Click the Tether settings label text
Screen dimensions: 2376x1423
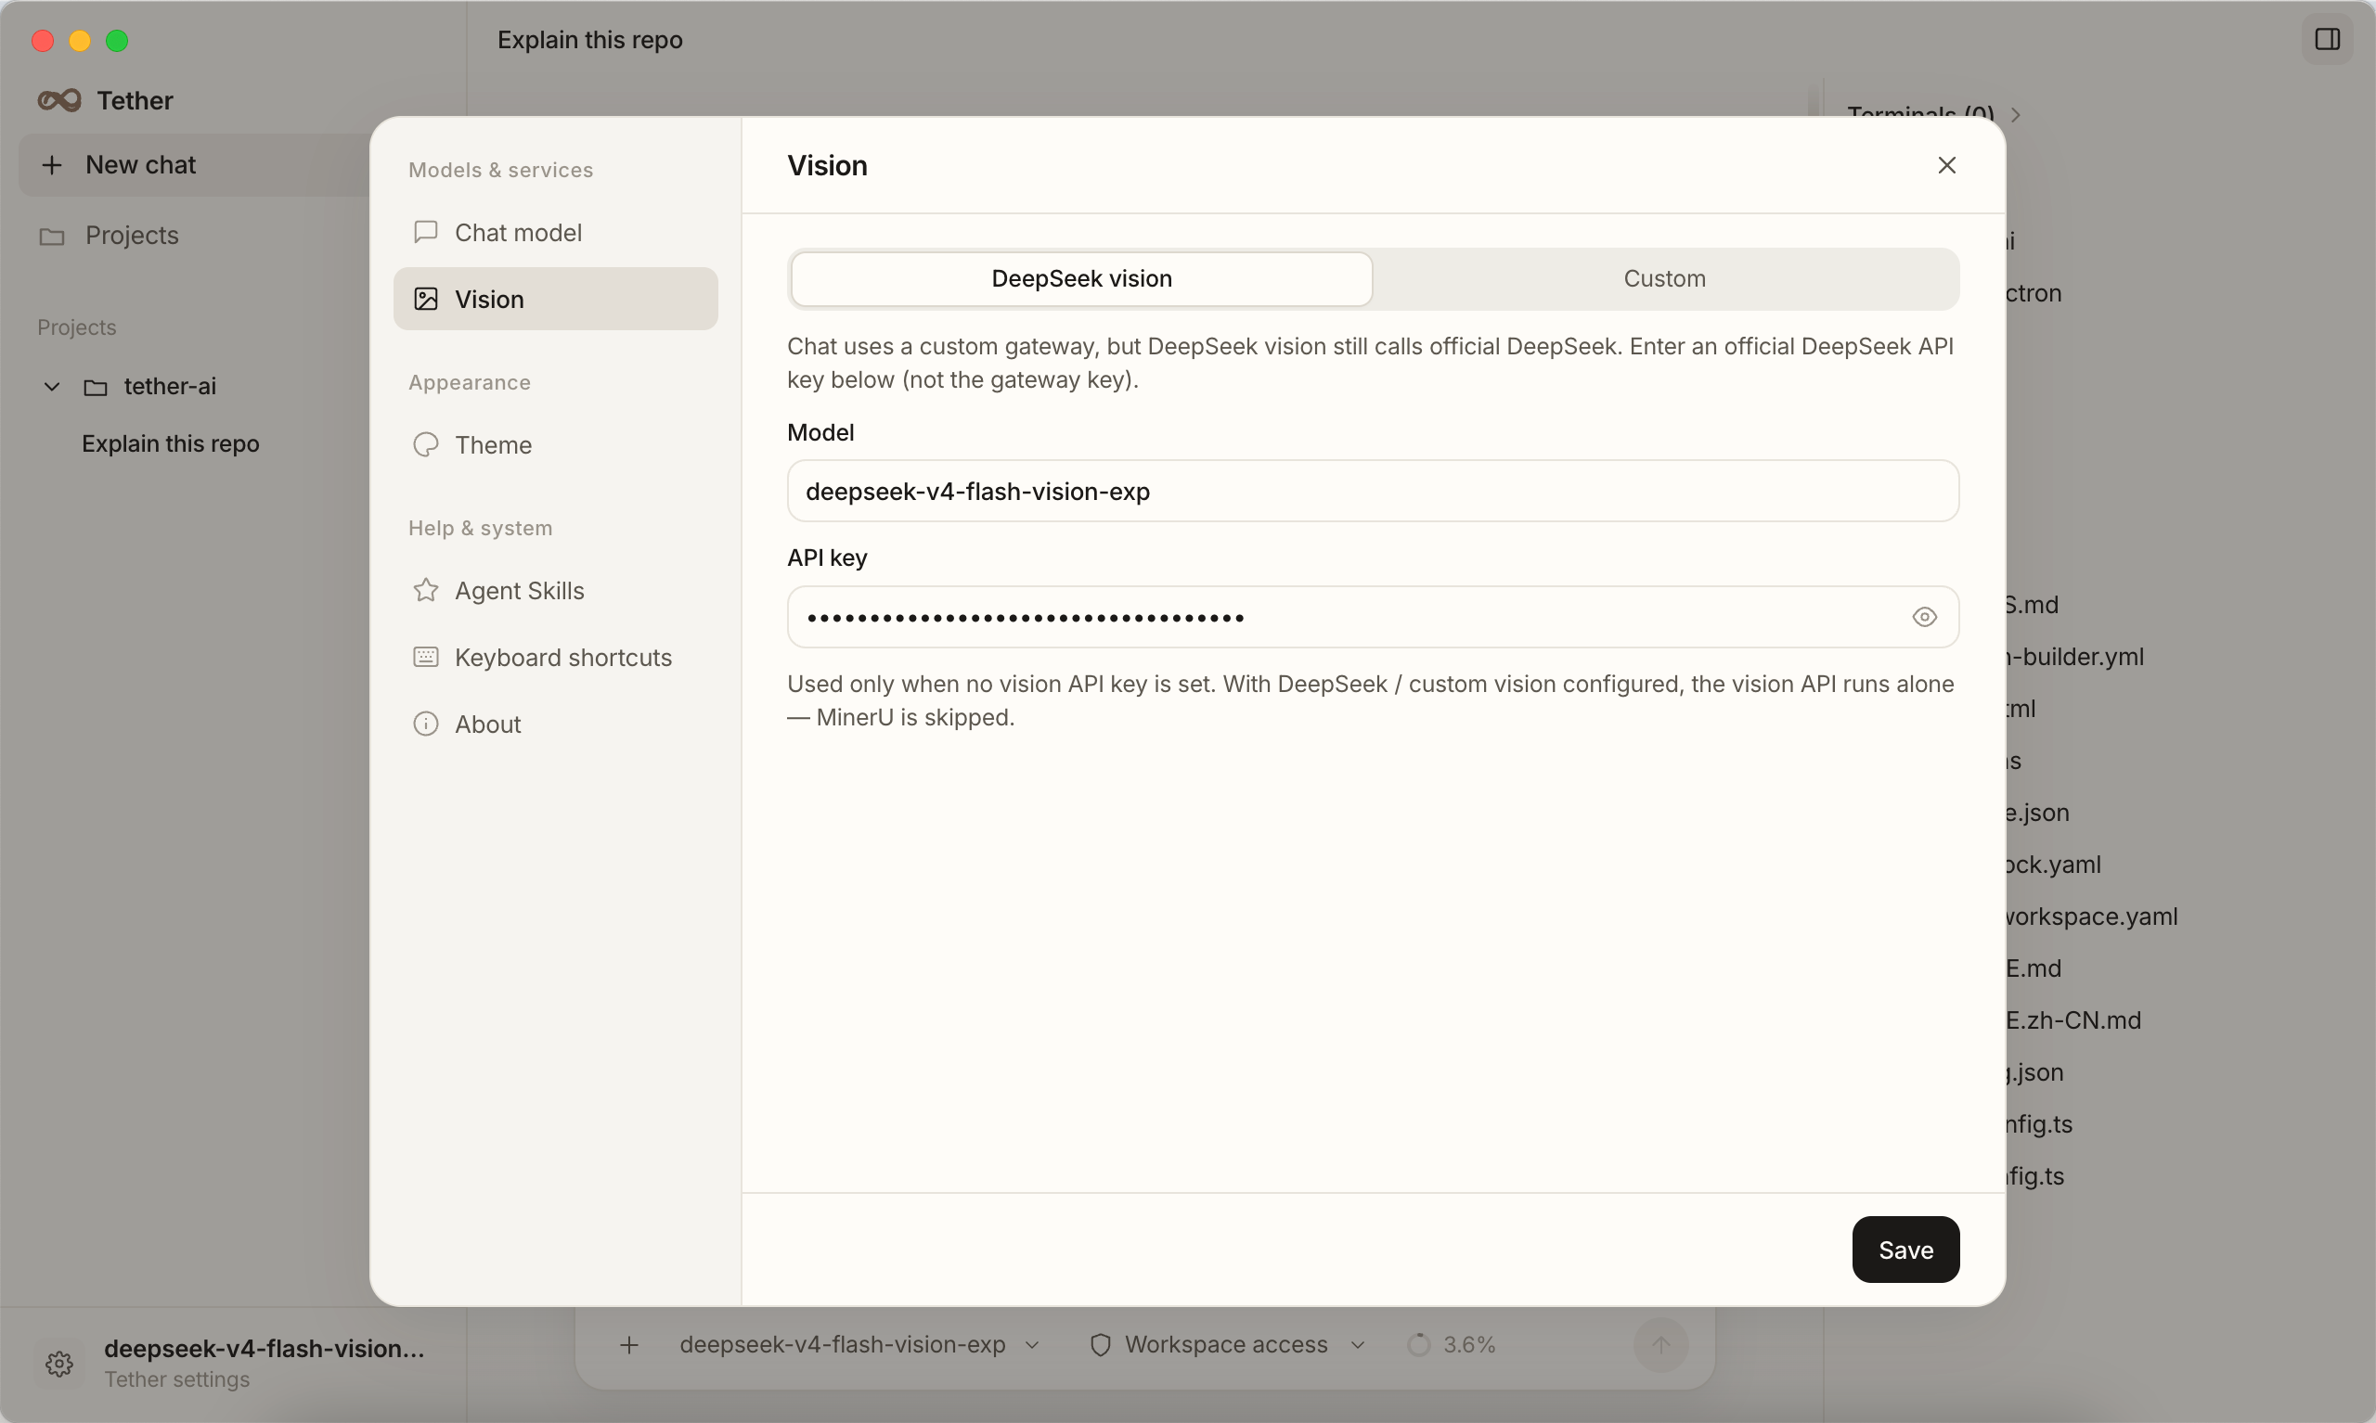coord(177,1379)
